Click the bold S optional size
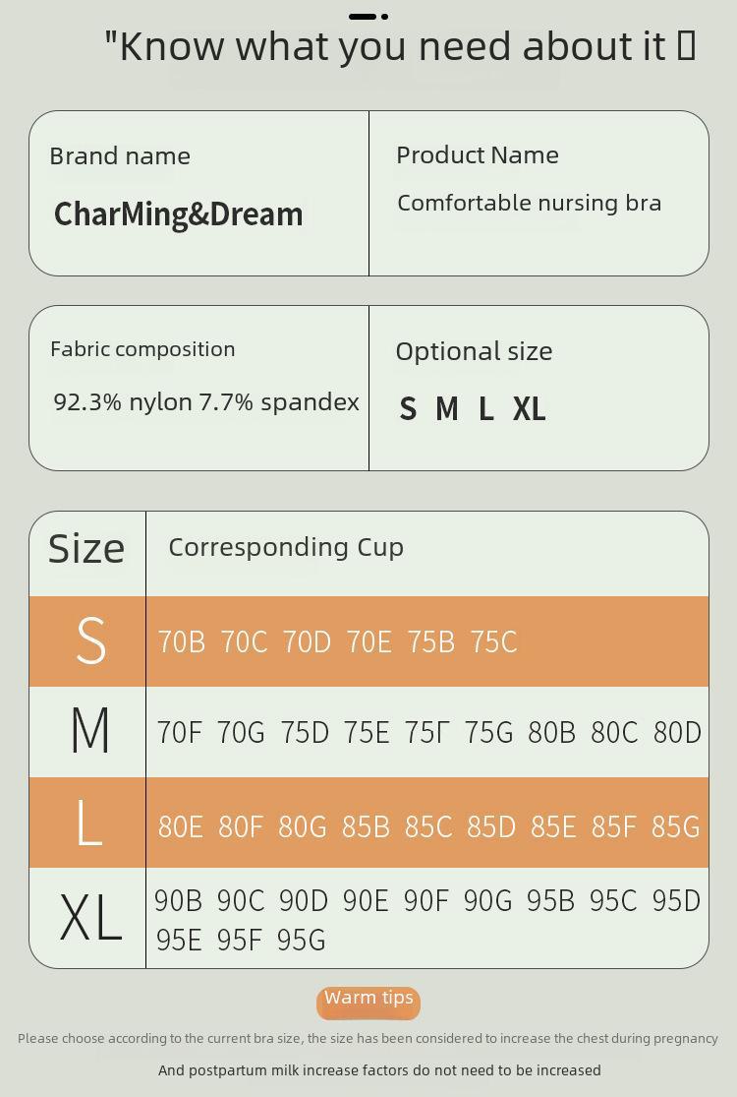The height and width of the screenshot is (1097, 737). tap(408, 408)
